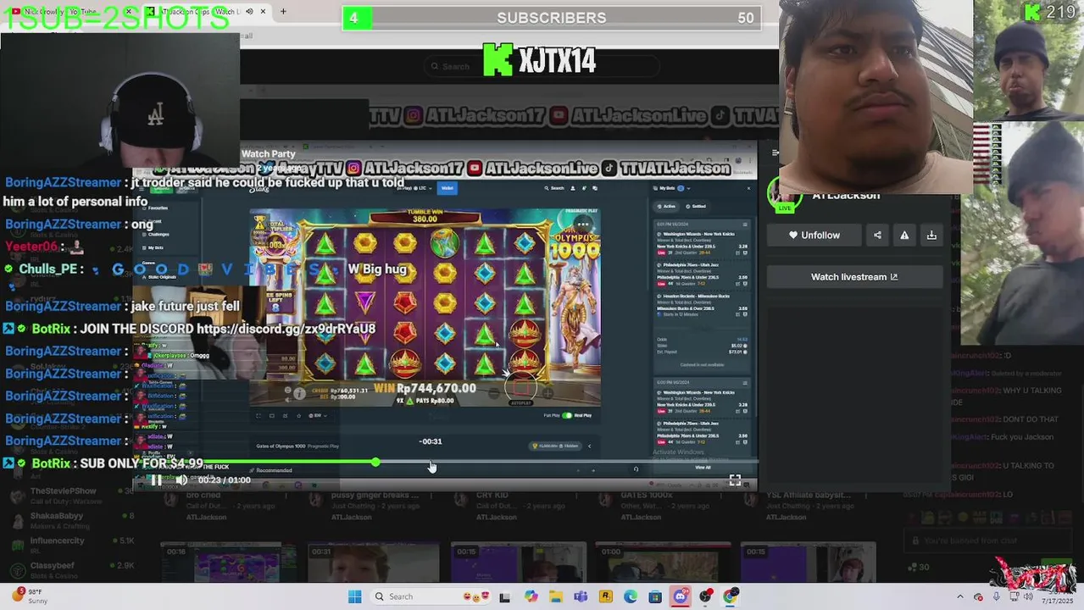Open Task View on taskbar
Image resolution: width=1084 pixels, height=610 pixels.
pos(505,596)
